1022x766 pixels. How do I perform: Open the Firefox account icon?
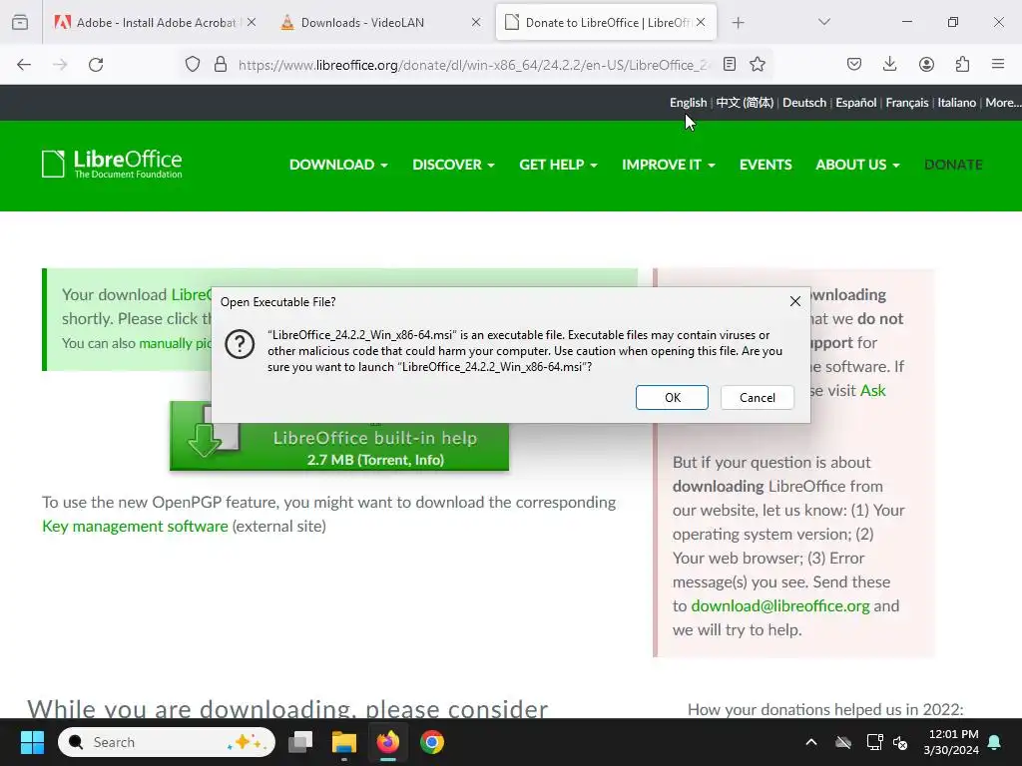926,64
